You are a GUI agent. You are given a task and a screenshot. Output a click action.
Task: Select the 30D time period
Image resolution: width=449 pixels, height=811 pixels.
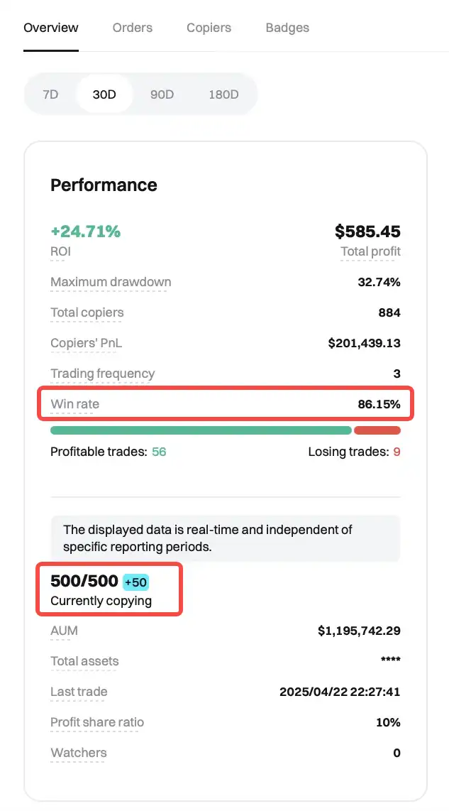[x=104, y=94]
